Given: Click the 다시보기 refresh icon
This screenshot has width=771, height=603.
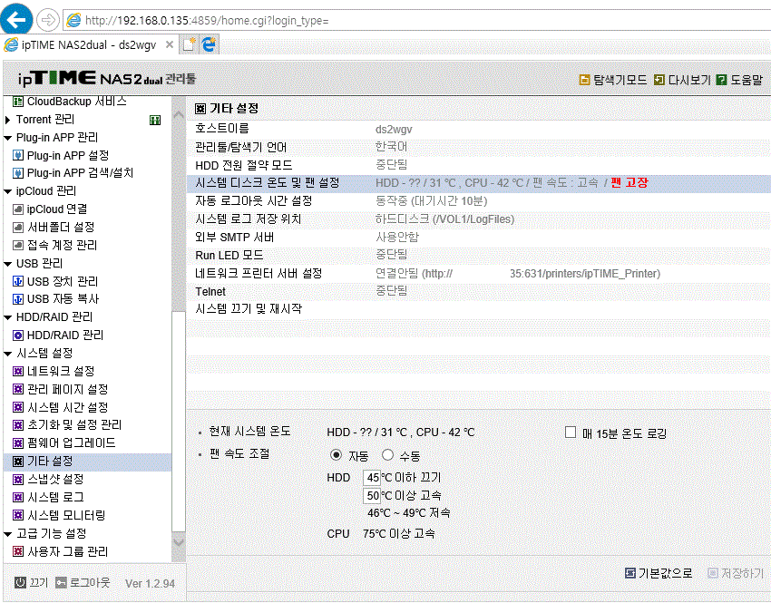Looking at the screenshot, I should (x=659, y=80).
